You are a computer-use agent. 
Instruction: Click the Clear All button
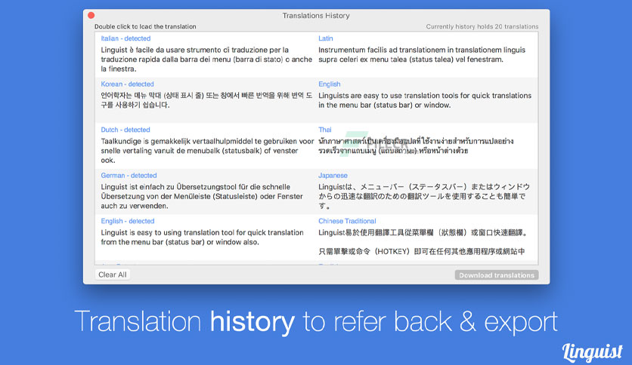113,275
